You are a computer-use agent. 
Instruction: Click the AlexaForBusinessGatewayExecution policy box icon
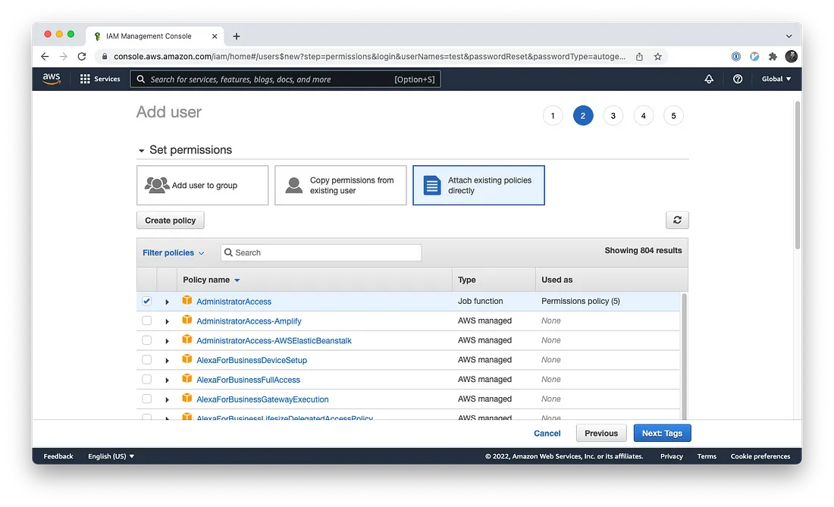[187, 399]
